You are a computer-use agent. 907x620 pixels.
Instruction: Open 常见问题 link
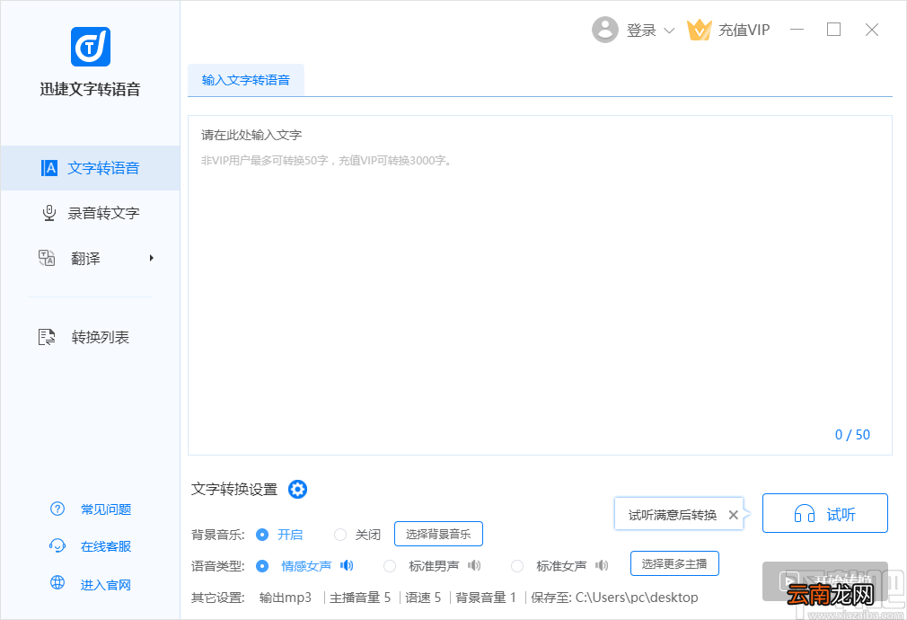click(x=106, y=509)
